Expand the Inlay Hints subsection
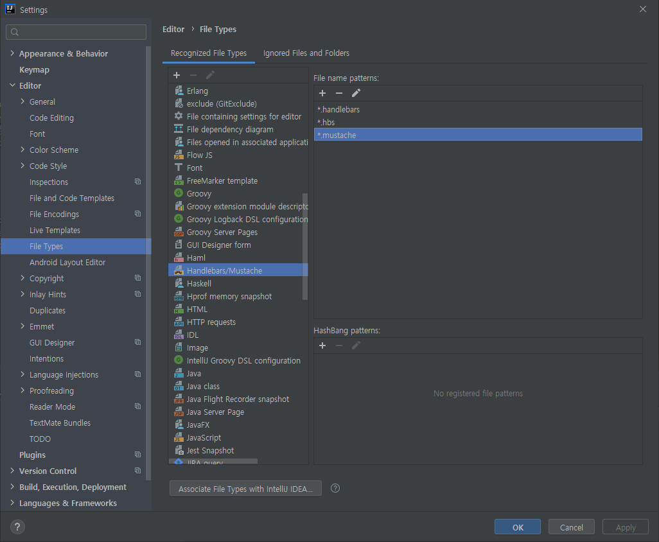Image resolution: width=659 pixels, height=542 pixels. 22,294
